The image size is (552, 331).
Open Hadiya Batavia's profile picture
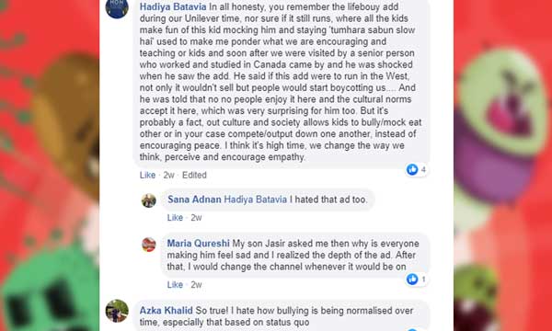click(117, 7)
